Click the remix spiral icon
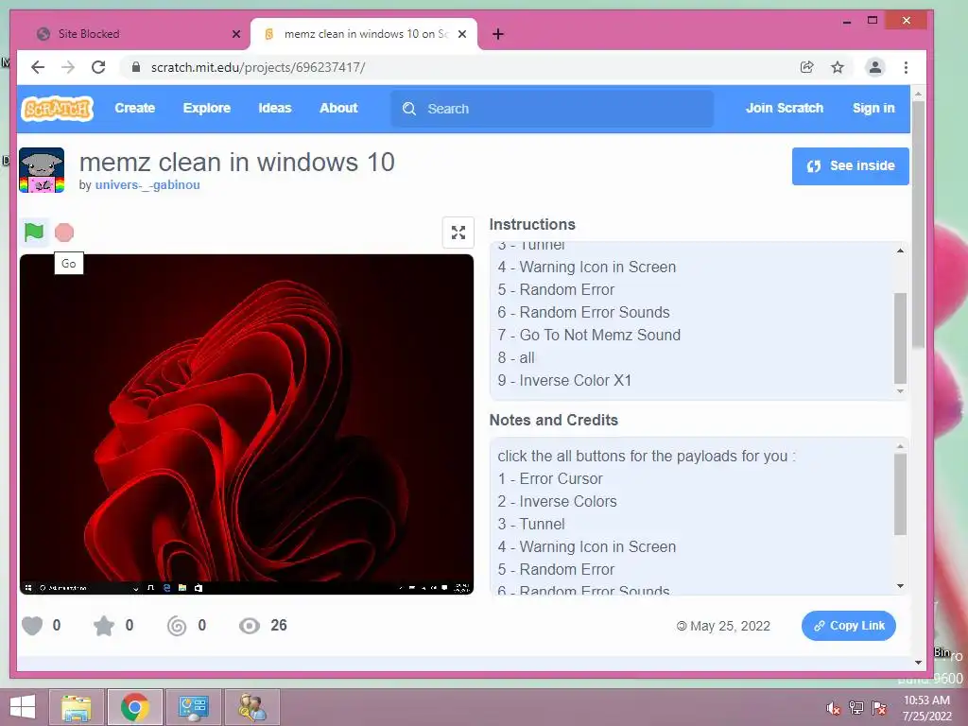Viewport: 968px width, 726px height. coord(177,626)
